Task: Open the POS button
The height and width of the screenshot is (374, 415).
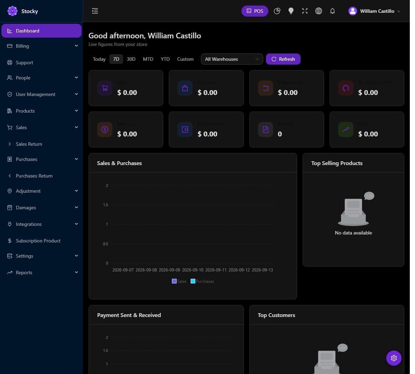Action: coord(255,11)
